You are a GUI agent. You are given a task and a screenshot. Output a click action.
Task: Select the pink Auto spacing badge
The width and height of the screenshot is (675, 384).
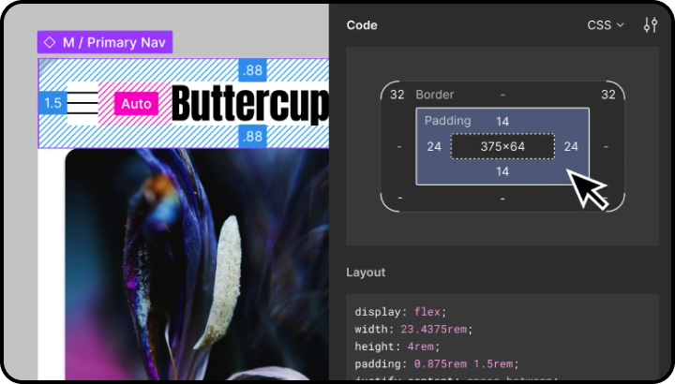point(136,104)
